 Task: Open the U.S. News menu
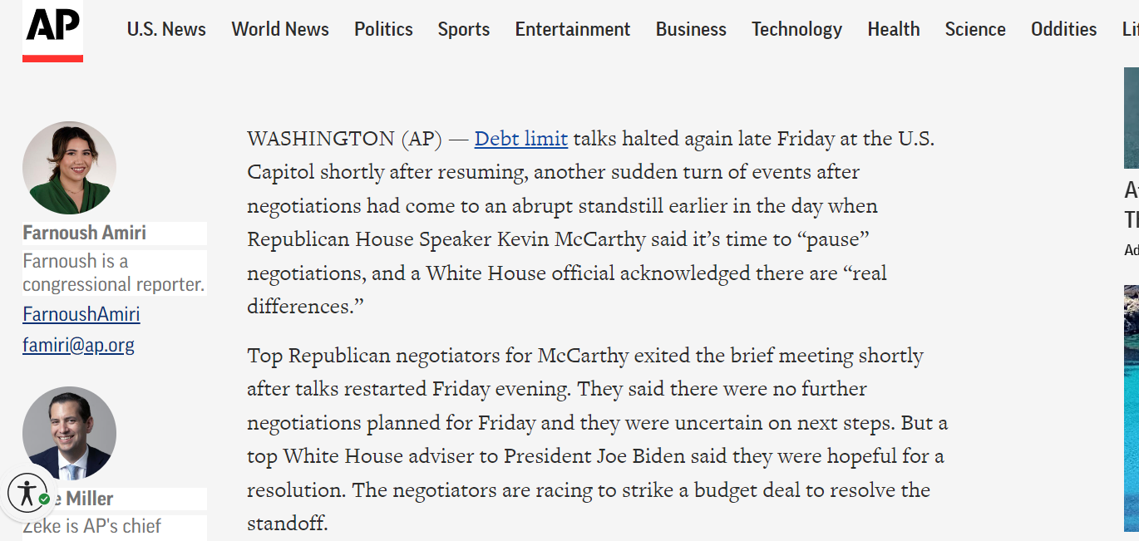click(x=166, y=29)
